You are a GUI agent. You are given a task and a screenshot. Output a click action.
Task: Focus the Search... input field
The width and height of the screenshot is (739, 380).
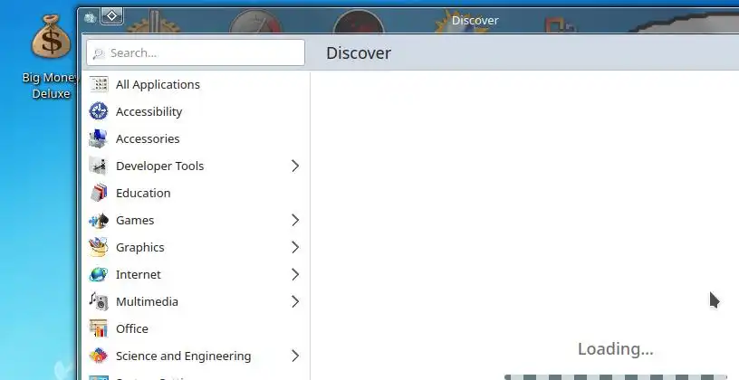[196, 52]
